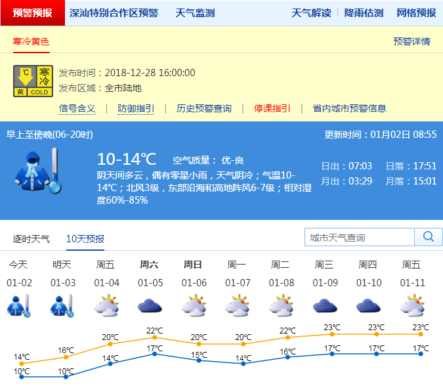The image size is (443, 388).
Task: Open the 预警详情 link
Action: [x=411, y=41]
